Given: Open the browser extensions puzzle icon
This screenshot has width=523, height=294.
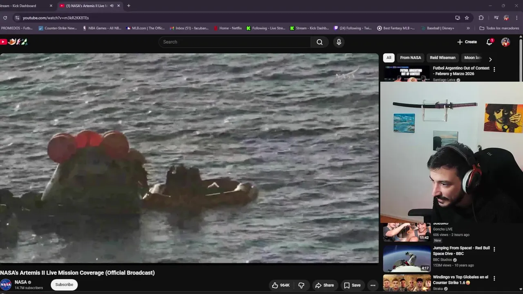Looking at the screenshot, I should pos(481,18).
